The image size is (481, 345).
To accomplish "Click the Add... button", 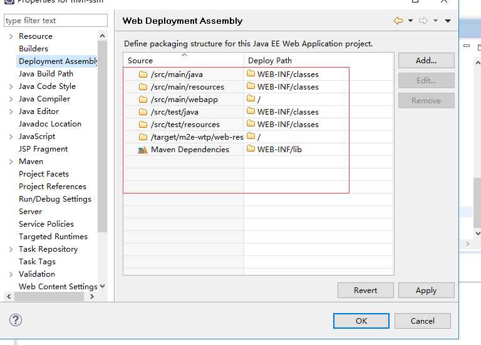I will pyautogui.click(x=426, y=60).
